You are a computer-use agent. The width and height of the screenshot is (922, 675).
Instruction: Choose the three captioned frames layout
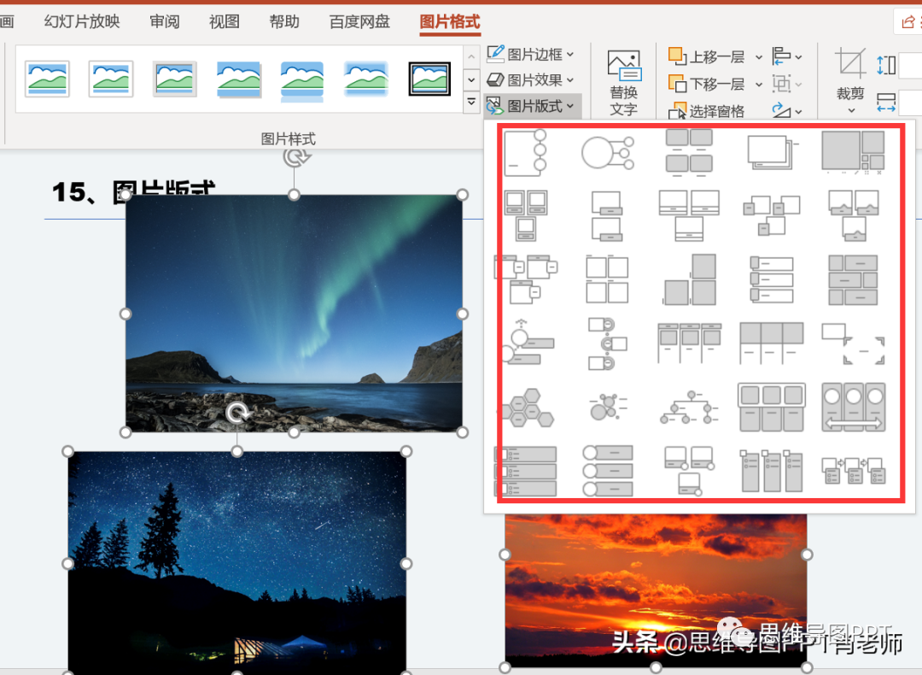click(526, 215)
